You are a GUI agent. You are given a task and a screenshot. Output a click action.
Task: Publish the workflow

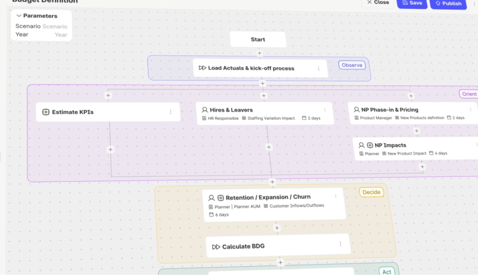448,4
